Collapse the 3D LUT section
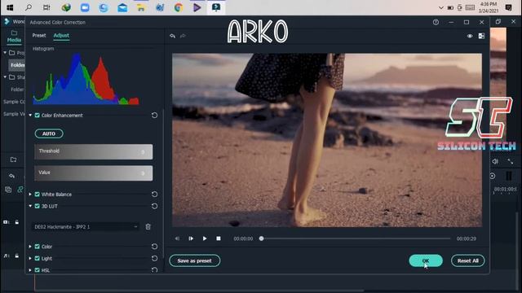 click(30, 206)
